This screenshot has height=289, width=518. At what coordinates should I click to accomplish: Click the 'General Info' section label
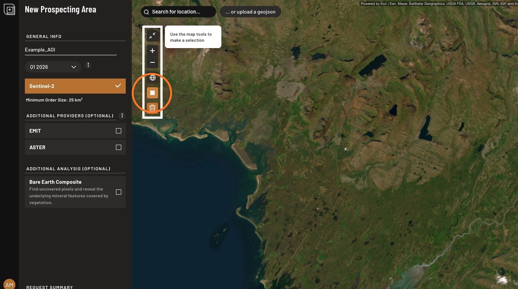(x=44, y=36)
